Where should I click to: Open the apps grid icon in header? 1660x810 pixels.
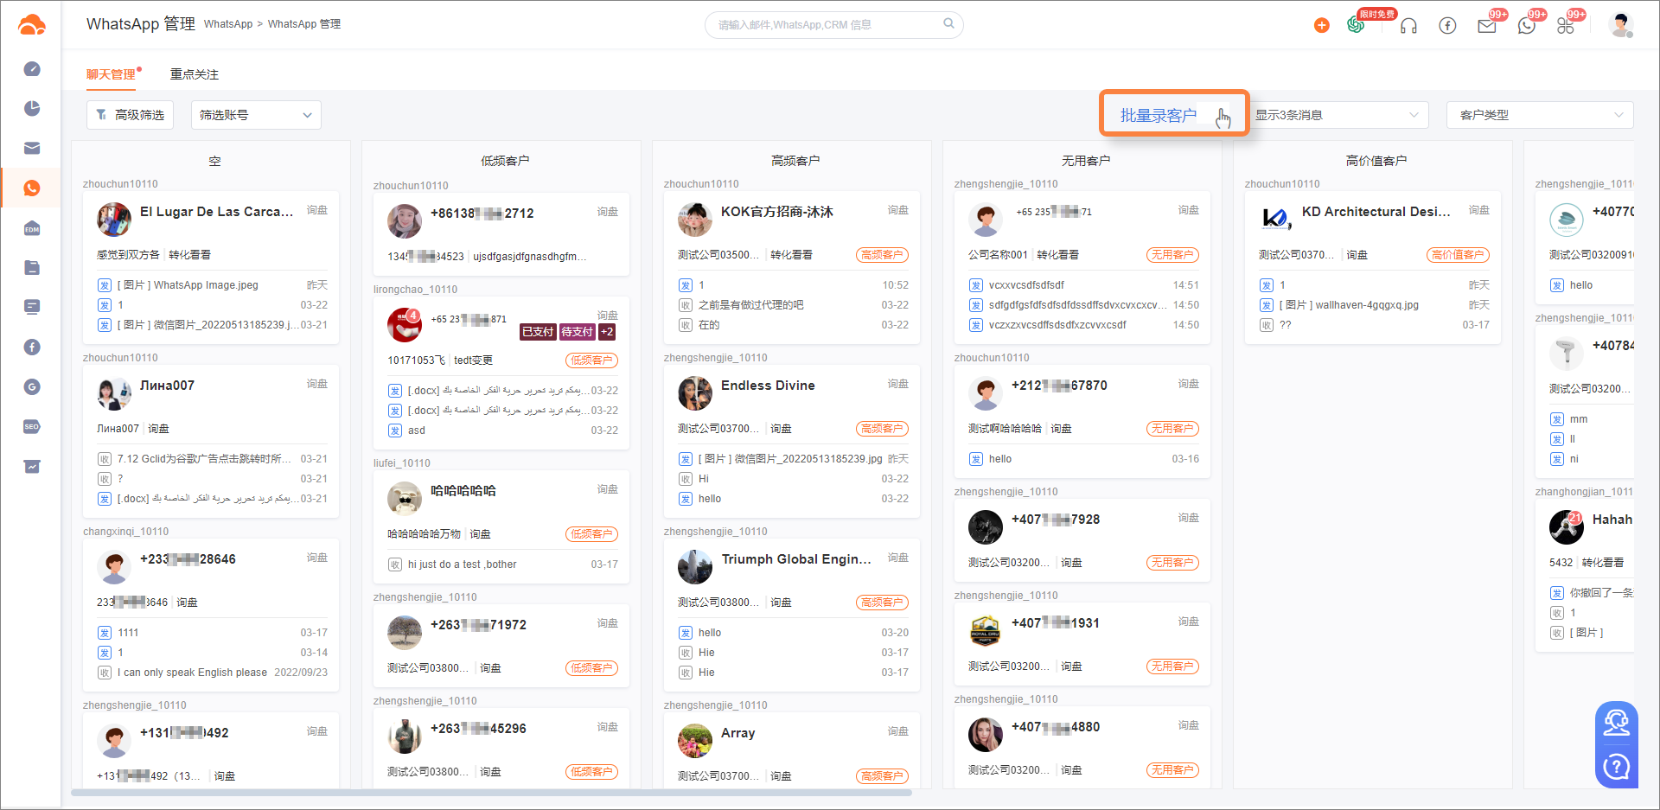1566,26
